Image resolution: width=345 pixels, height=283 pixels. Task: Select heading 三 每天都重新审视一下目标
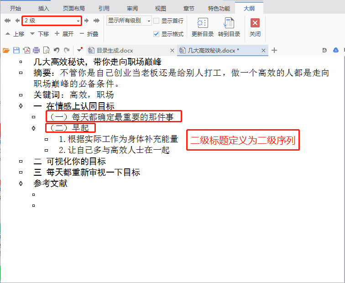click(x=87, y=172)
